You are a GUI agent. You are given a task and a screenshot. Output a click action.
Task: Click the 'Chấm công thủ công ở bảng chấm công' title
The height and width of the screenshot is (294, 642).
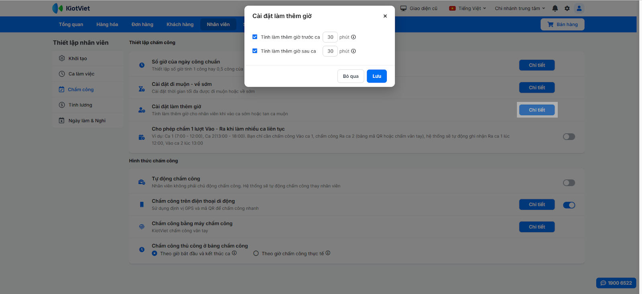coord(200,246)
